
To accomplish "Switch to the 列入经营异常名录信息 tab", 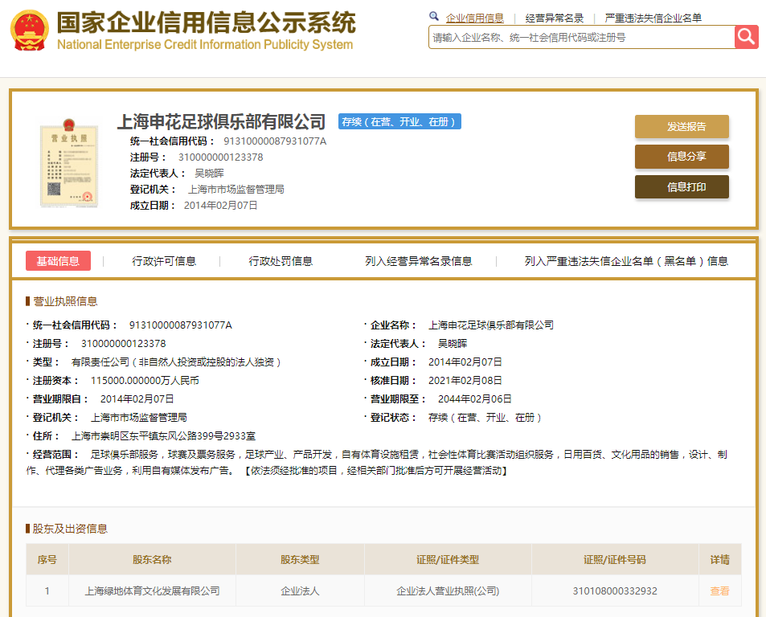I will [419, 261].
